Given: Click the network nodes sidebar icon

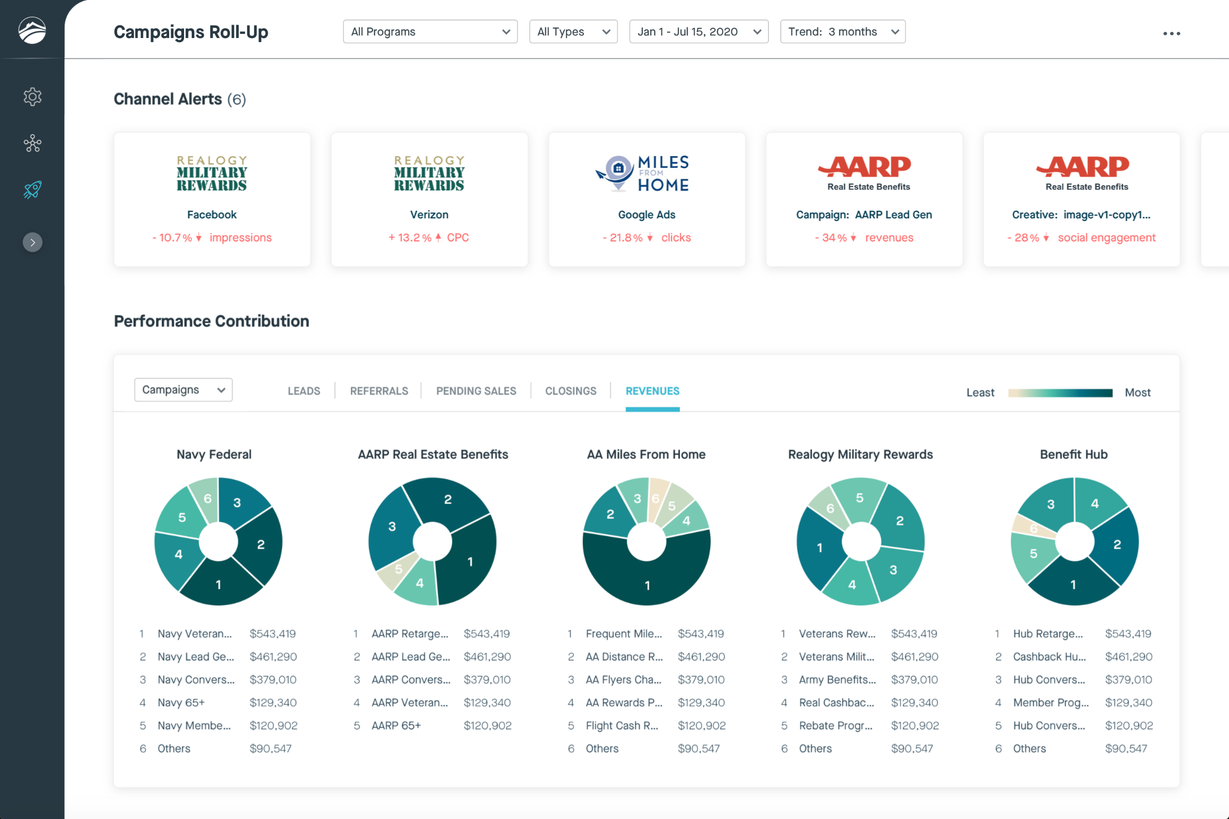Looking at the screenshot, I should (32, 143).
